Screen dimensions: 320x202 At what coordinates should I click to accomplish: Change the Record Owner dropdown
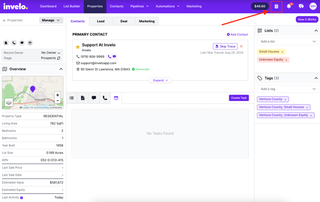pos(51,52)
